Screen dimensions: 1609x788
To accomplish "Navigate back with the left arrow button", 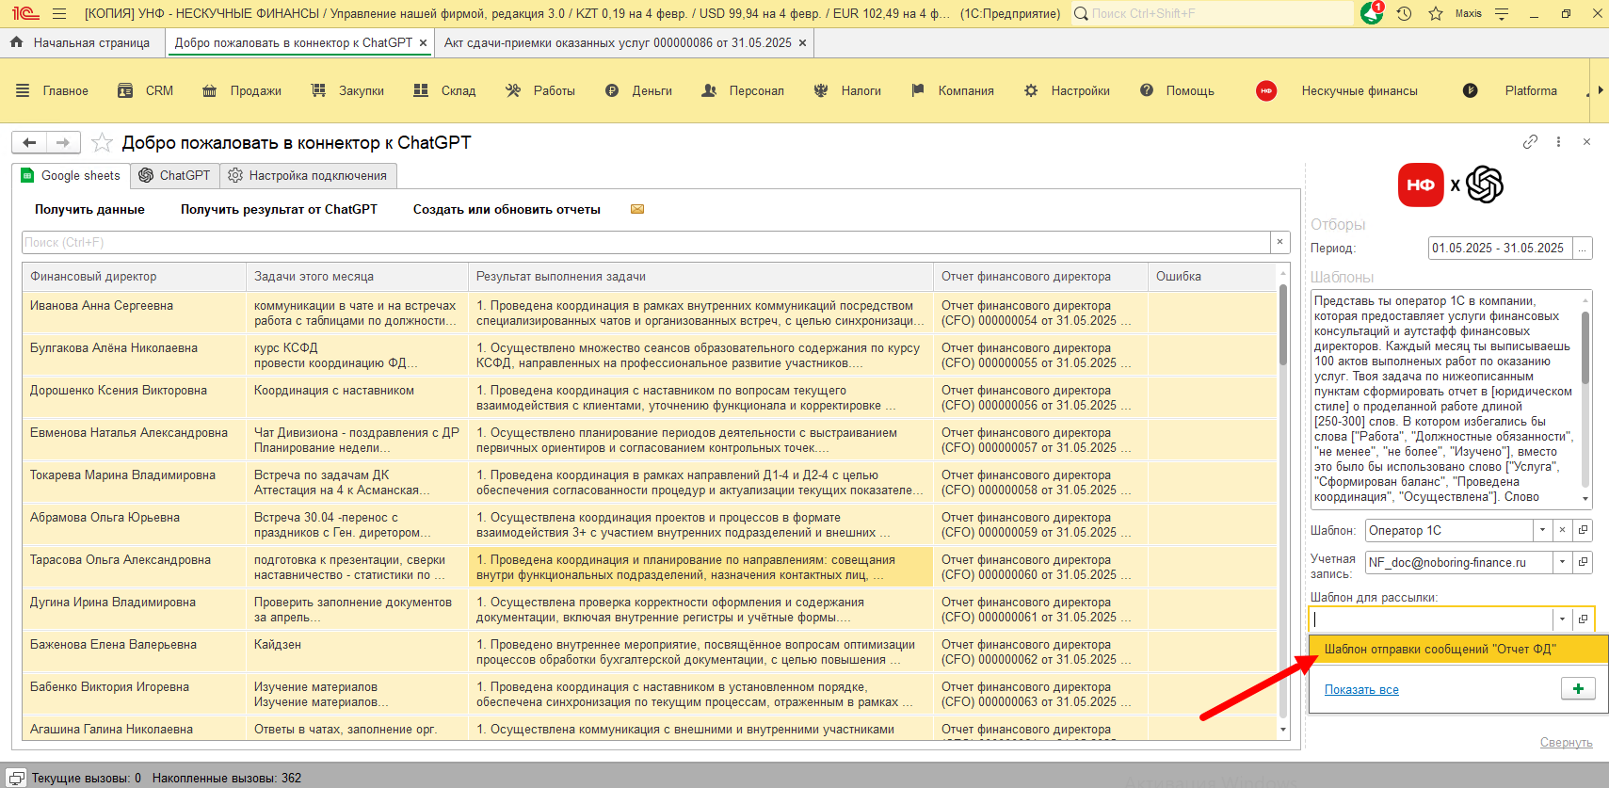I will 29,143.
